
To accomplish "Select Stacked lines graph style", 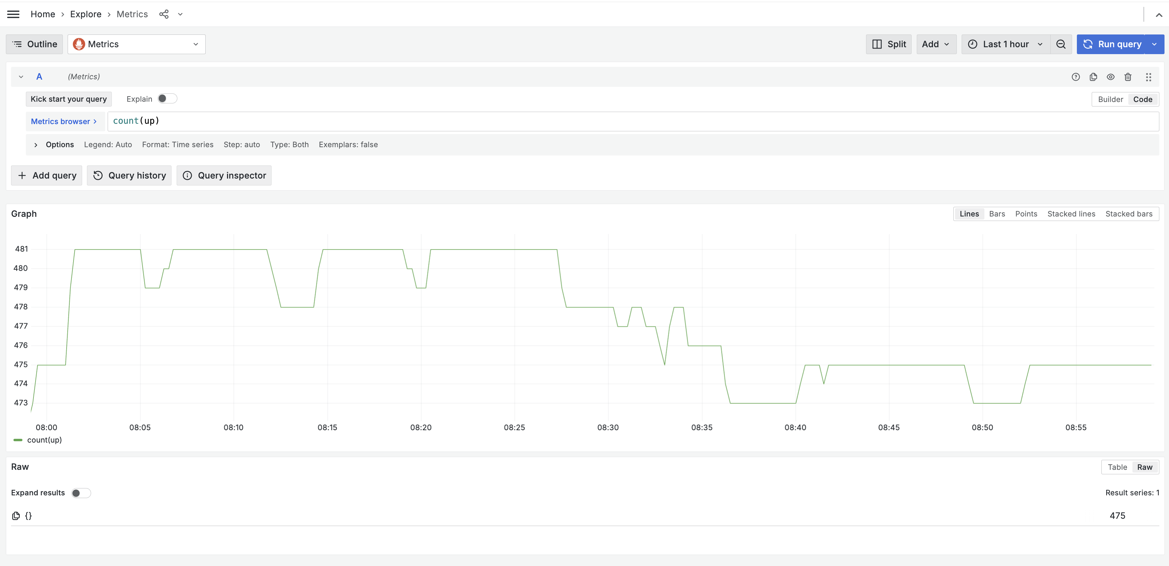I will [x=1071, y=214].
